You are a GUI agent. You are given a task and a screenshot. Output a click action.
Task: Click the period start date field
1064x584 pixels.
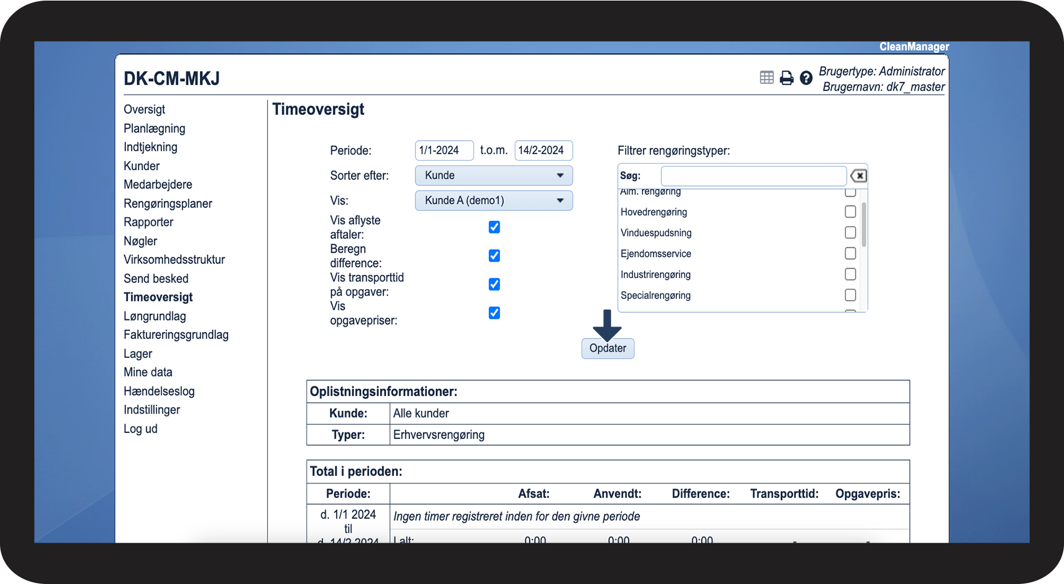[x=444, y=150]
